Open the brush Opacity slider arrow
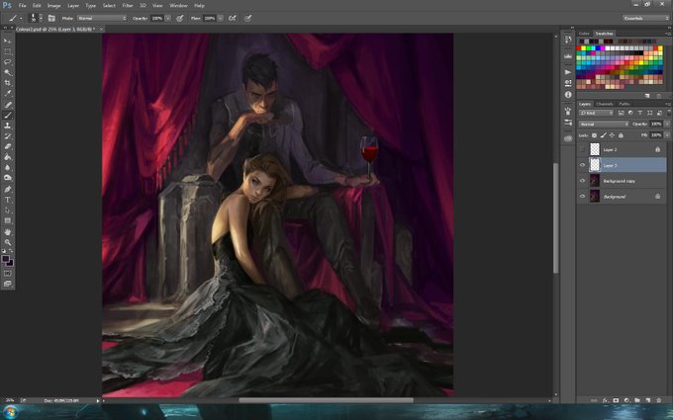The width and height of the screenshot is (673, 420). coord(168,19)
